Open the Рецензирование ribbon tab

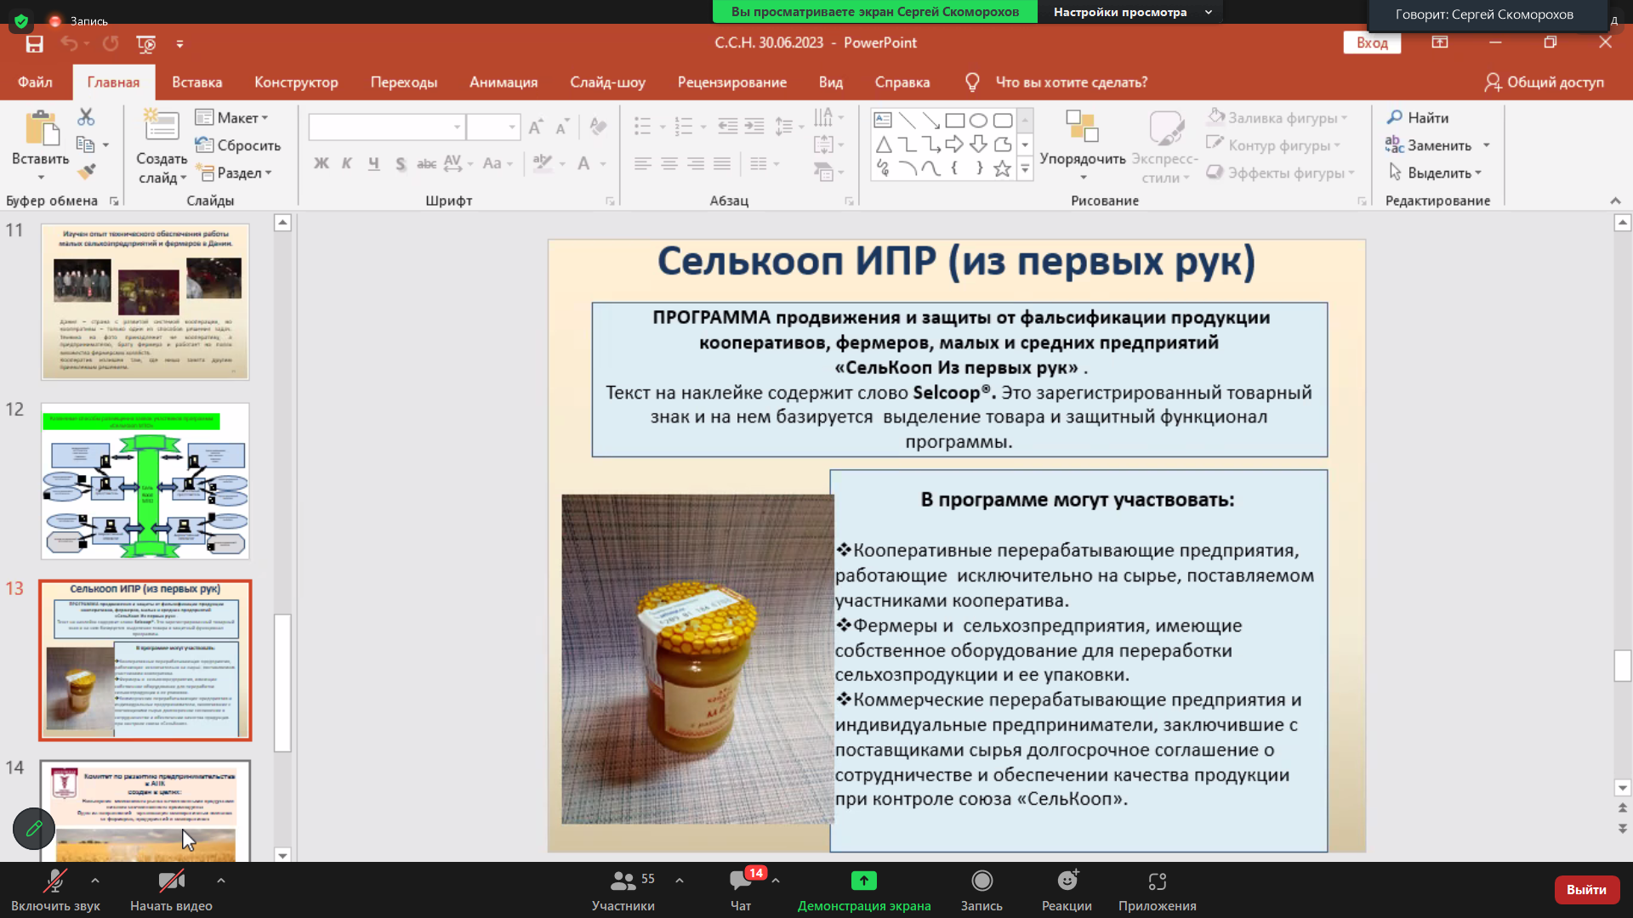[731, 82]
